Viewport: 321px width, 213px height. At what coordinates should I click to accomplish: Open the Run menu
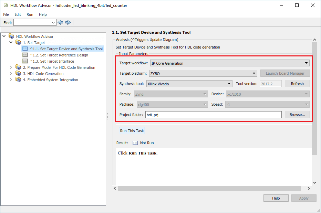click(x=30, y=14)
